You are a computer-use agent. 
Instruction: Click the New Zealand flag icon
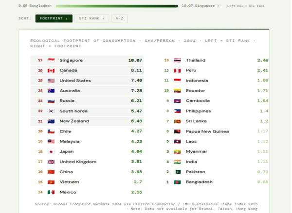(x=51, y=121)
